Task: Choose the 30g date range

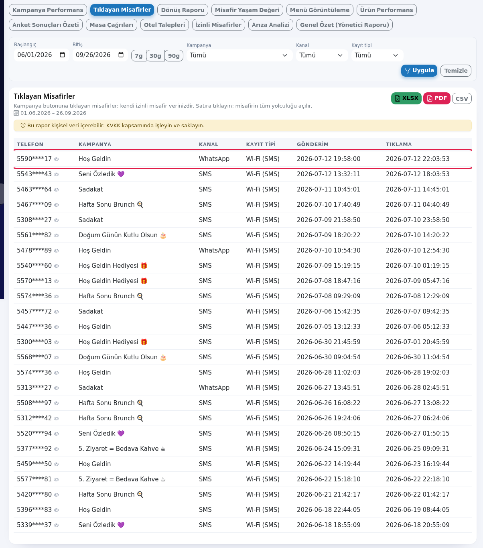Action: 155,56
